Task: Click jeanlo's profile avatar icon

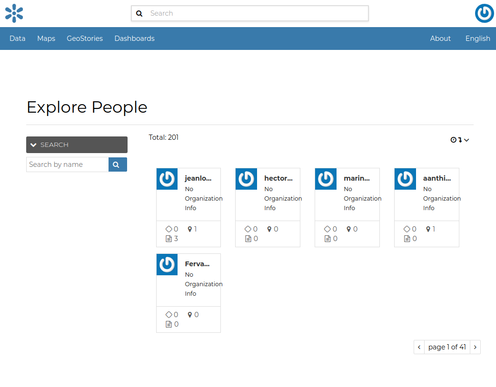Action: [x=167, y=179]
